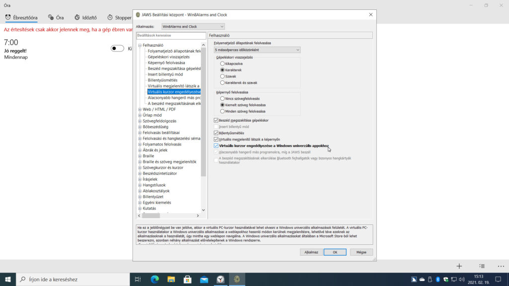Screen dimensions: 509x286
Task: Open 5 másodperces időközönként dropdown
Action: 257,50
